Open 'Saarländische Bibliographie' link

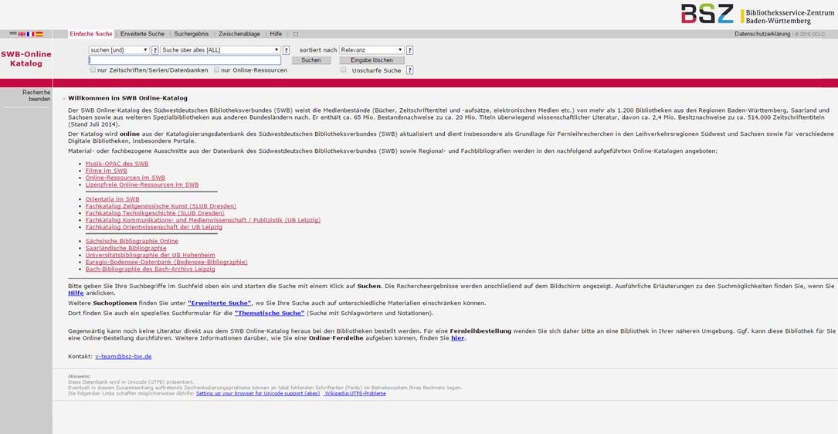pyautogui.click(x=126, y=248)
